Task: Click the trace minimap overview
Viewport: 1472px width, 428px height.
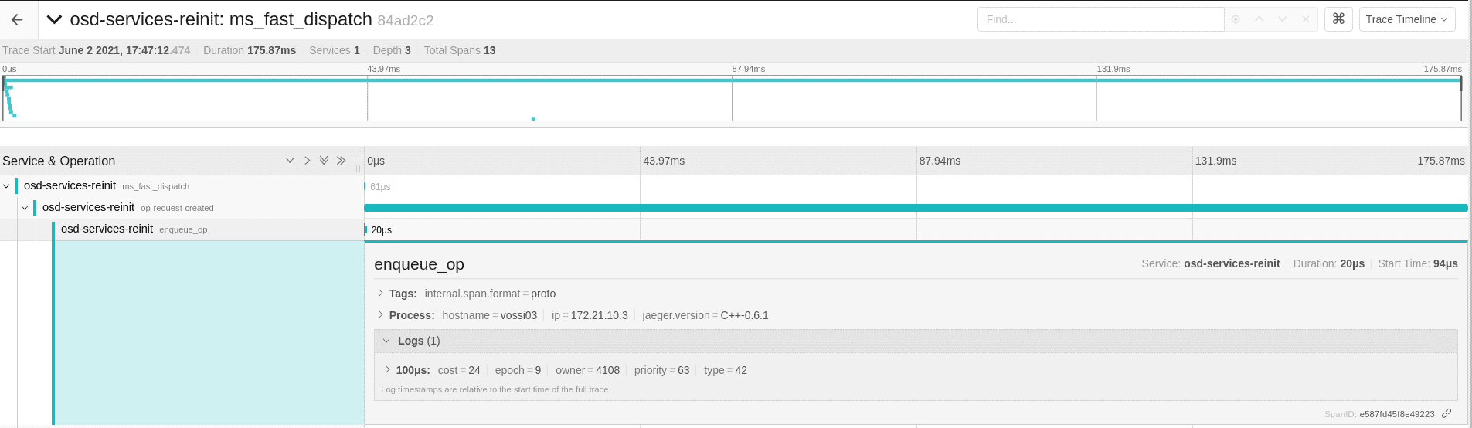Action: point(732,98)
